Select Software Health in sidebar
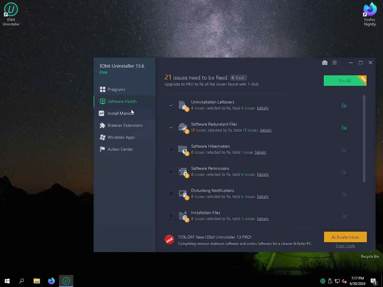This screenshot has width=383, height=287. click(x=124, y=101)
